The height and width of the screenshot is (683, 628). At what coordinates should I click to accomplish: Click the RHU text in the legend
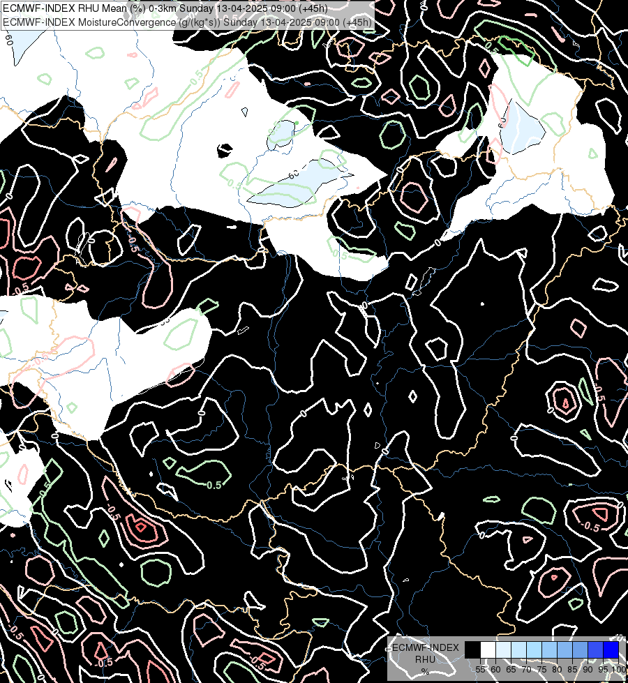(425, 659)
